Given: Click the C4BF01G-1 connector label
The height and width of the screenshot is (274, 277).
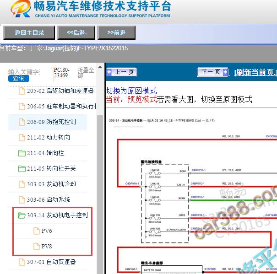Looking at the screenshot, I should (199, 170).
